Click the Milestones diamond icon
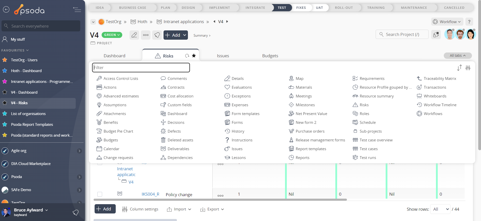 coord(291,105)
